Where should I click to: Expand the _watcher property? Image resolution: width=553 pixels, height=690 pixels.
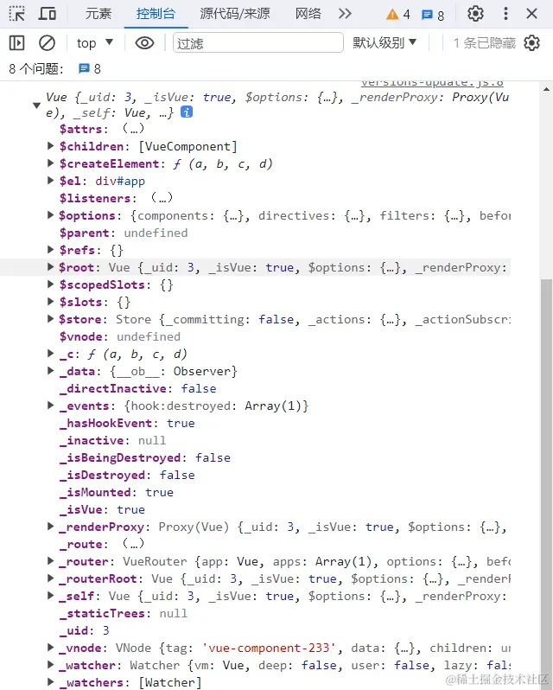coord(51,664)
